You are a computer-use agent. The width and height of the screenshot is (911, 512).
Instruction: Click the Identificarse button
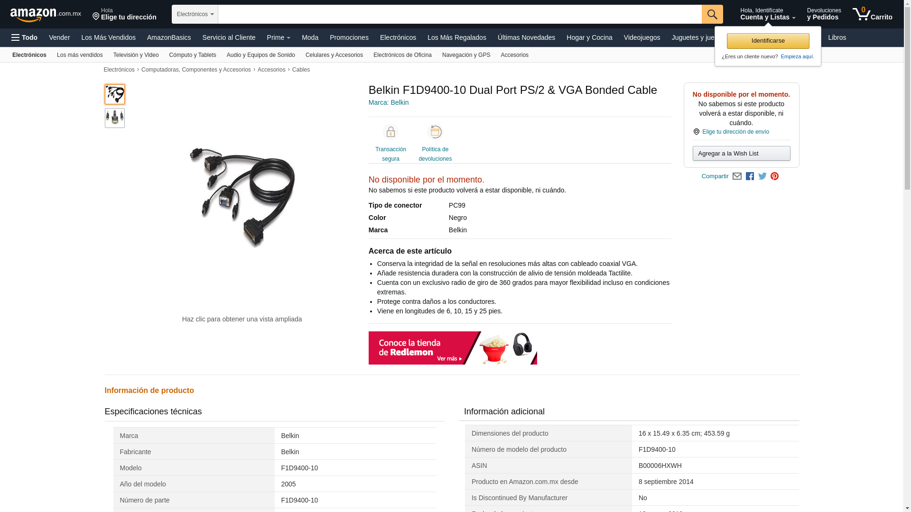768,41
